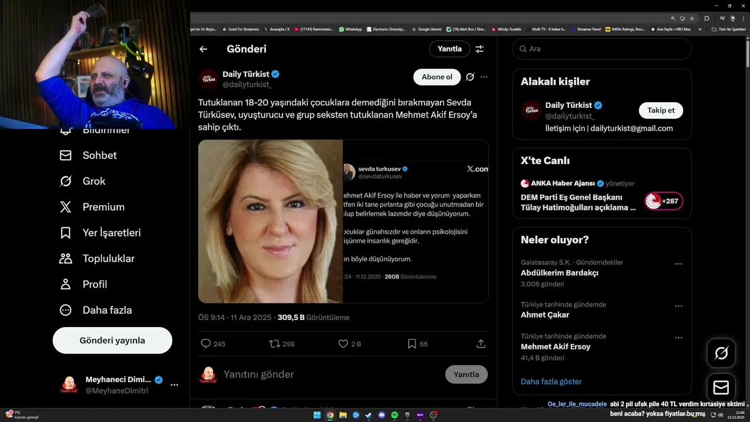Open the Tüm Yer İşaretleri folder
750x422 pixels.
(x=728, y=29)
